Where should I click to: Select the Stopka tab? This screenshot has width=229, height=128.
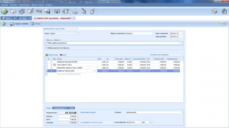48,108
